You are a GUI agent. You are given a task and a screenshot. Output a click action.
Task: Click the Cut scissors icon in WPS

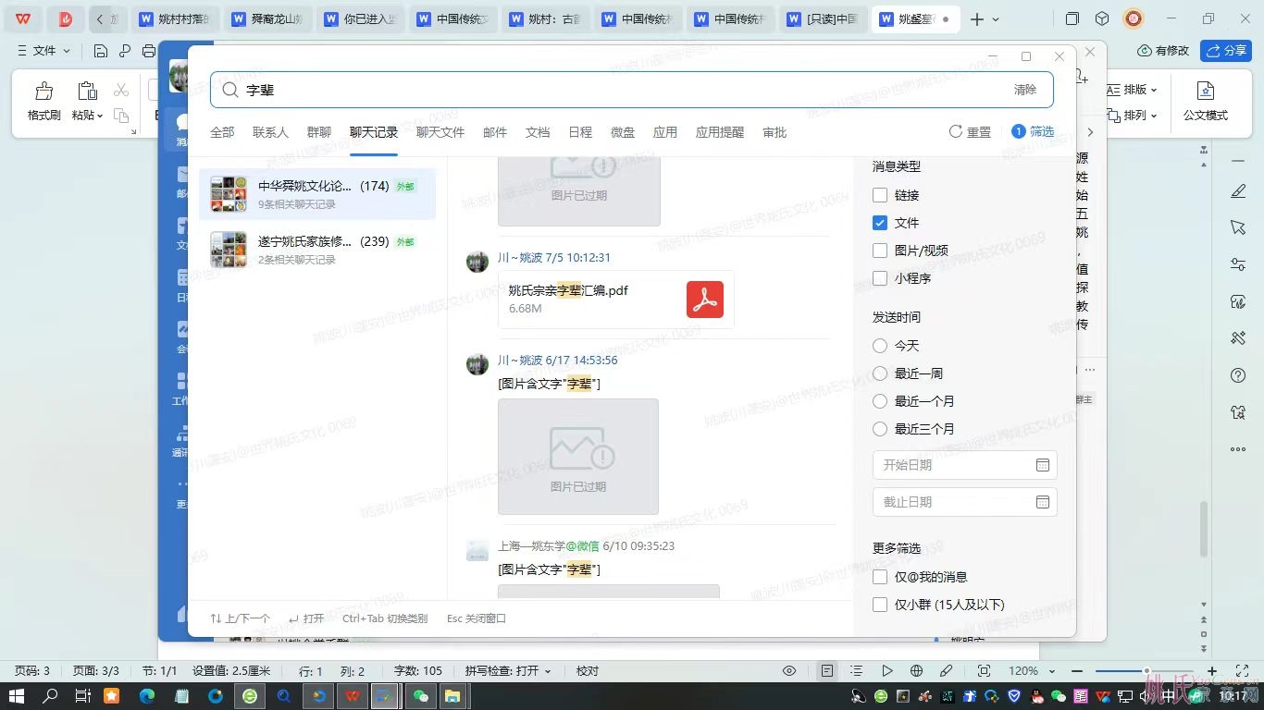tap(121, 90)
